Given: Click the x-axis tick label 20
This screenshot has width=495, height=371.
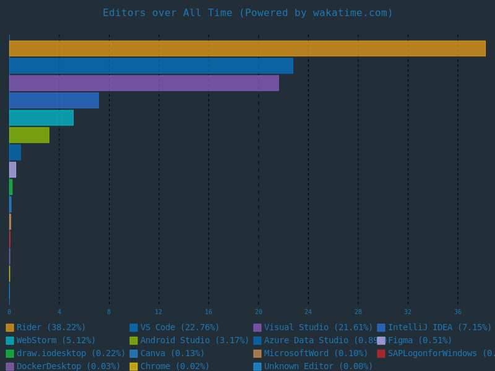Looking at the screenshot, I should click(x=259, y=312).
